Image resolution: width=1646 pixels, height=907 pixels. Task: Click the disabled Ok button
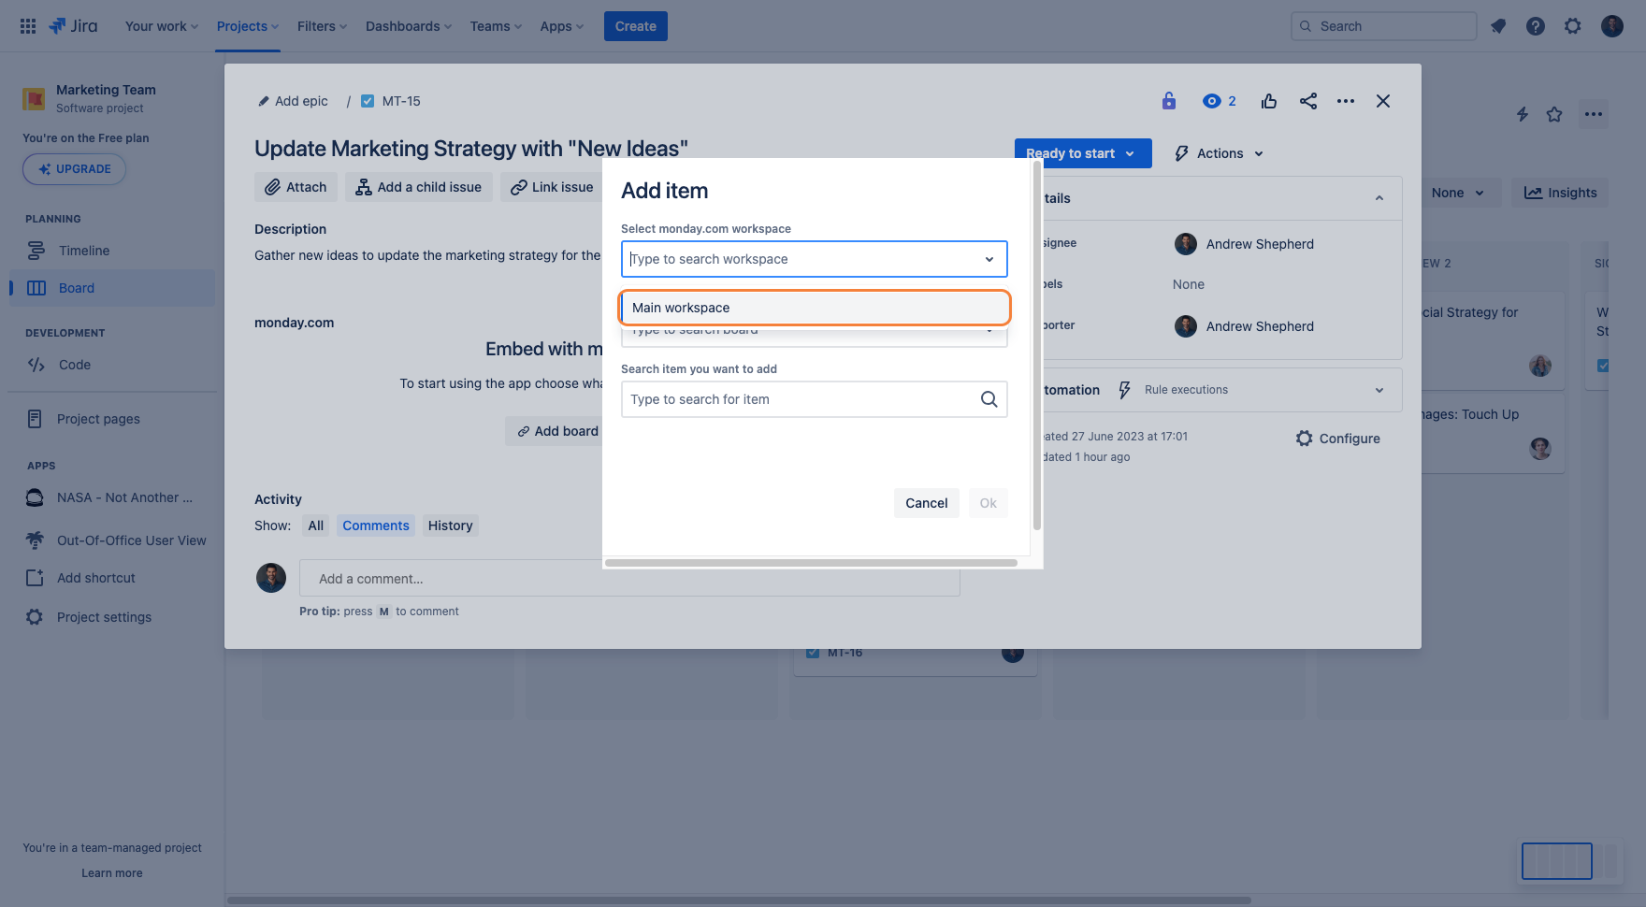989,503
